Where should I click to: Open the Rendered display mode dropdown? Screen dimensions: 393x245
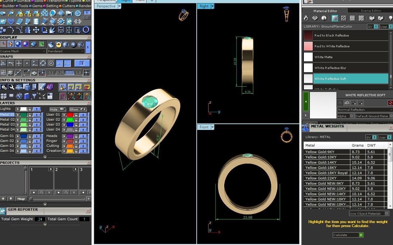[x=66, y=51]
